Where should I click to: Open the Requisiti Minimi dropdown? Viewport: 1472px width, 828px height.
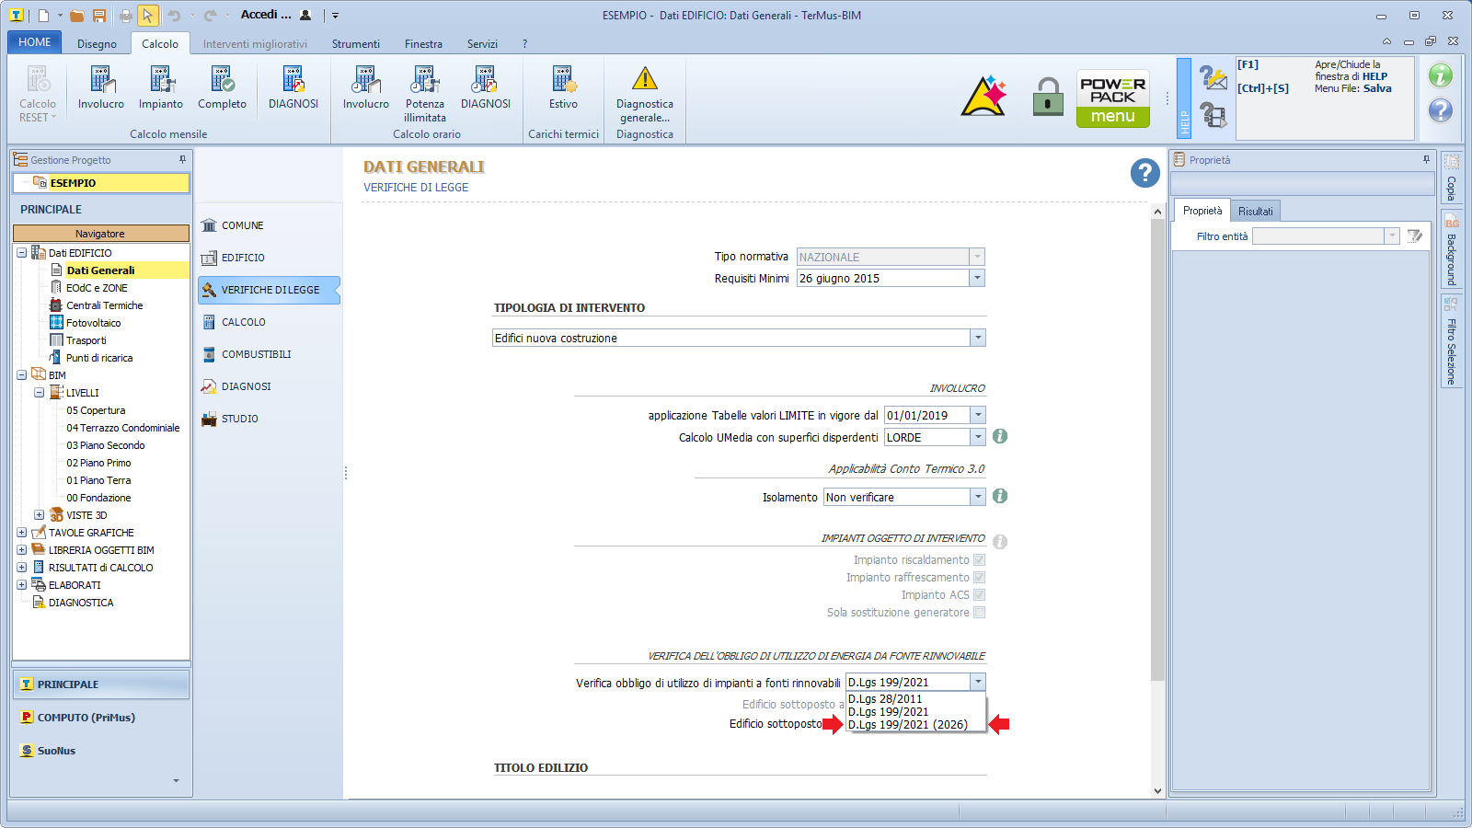tap(977, 279)
